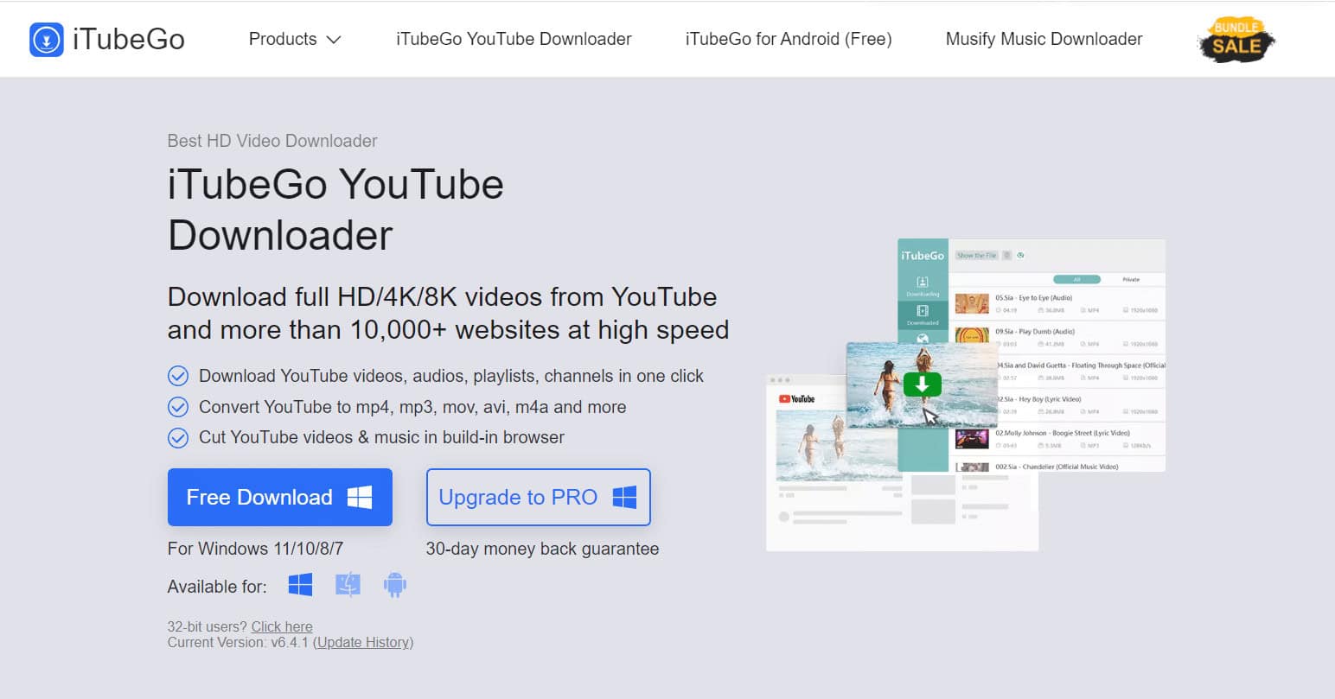
Task: Go to iTubeGo for Android (Free)
Action: 789,39
